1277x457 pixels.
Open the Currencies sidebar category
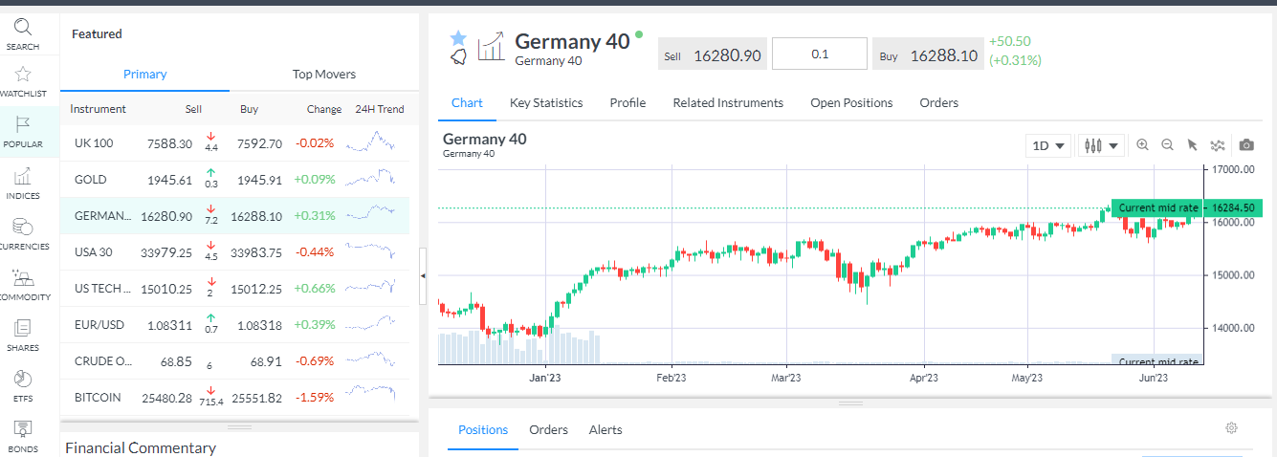[23, 233]
